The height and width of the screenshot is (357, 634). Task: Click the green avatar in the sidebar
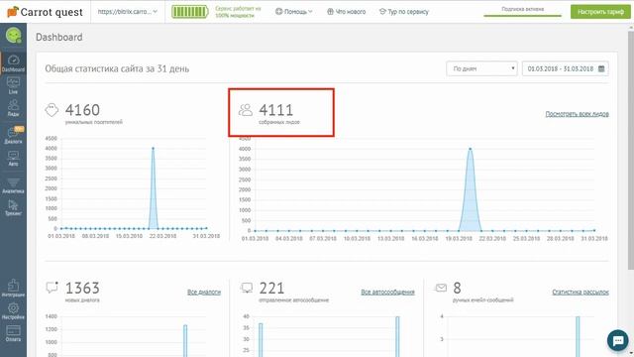[x=13, y=36]
